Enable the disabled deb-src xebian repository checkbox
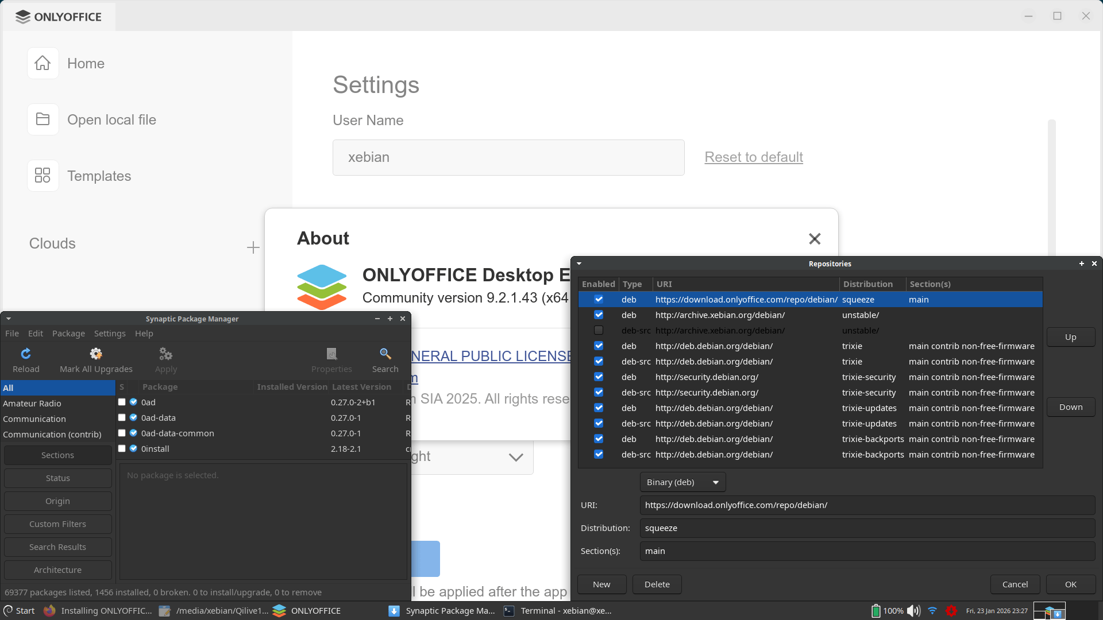The width and height of the screenshot is (1103, 620). [x=599, y=331]
